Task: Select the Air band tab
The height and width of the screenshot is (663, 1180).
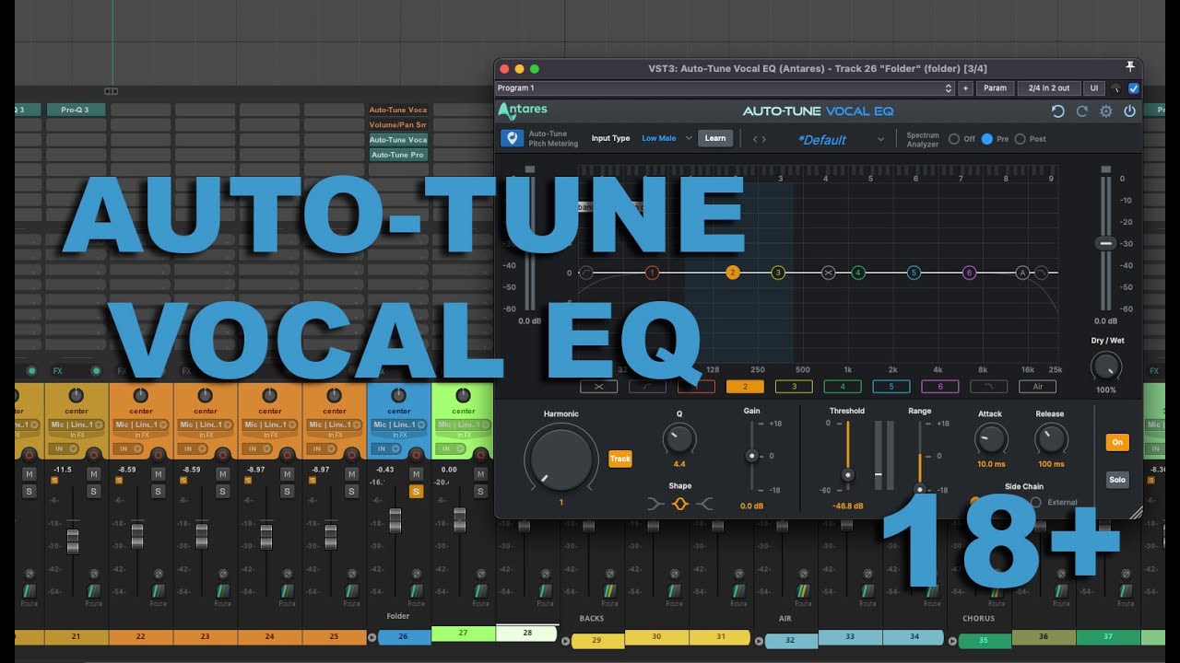Action: pyautogui.click(x=1038, y=387)
